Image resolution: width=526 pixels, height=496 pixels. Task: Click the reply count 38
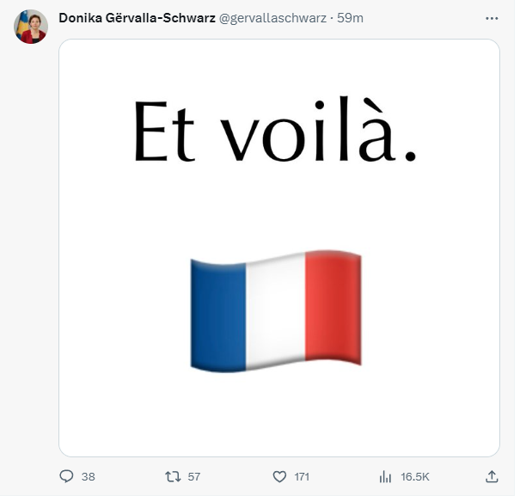(89, 476)
